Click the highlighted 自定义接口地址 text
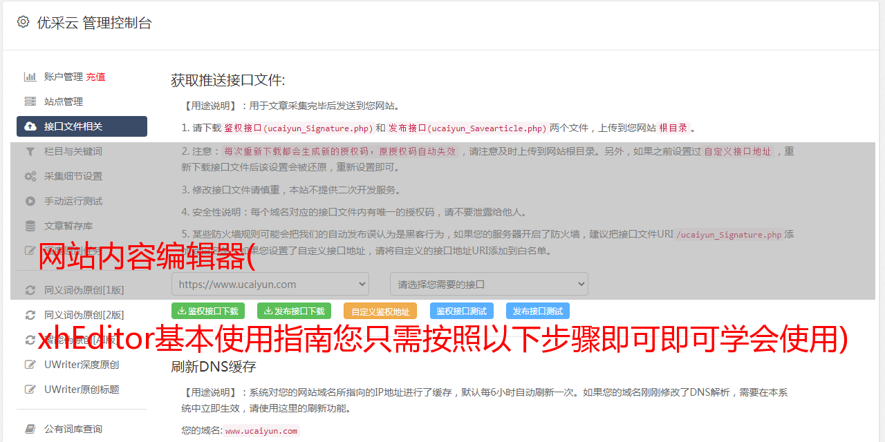 point(738,151)
